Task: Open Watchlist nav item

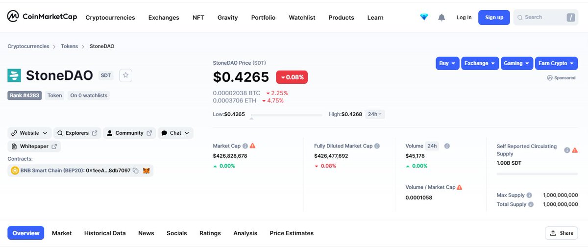Action: 302,18
